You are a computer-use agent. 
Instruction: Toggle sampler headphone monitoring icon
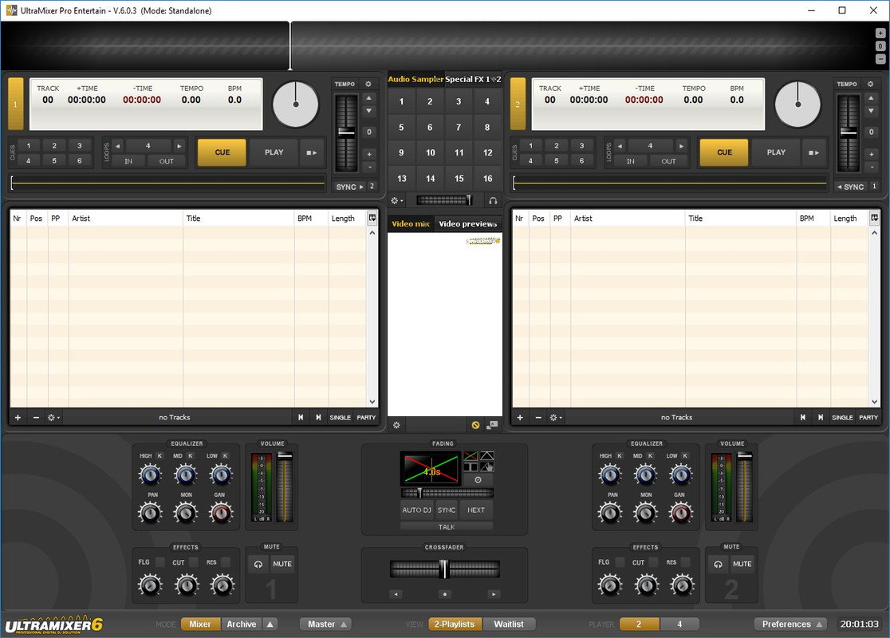pyautogui.click(x=493, y=200)
